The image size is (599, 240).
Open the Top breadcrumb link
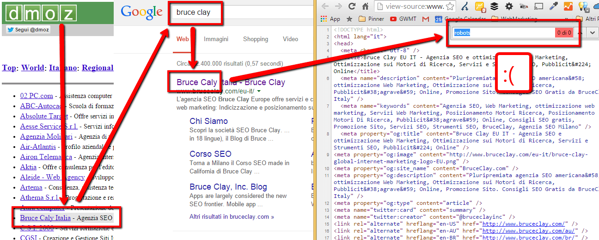[x=9, y=68]
